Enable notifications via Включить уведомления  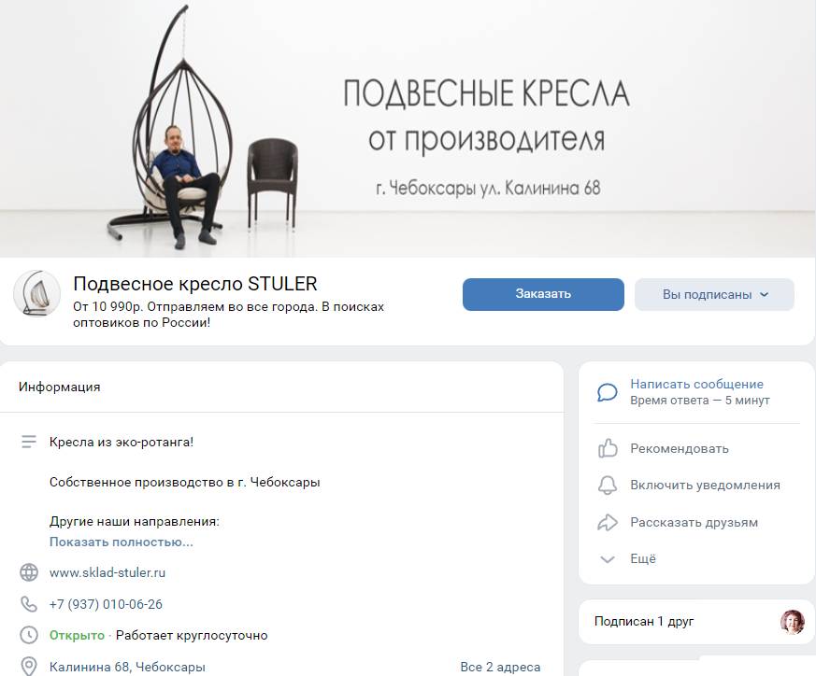click(705, 485)
